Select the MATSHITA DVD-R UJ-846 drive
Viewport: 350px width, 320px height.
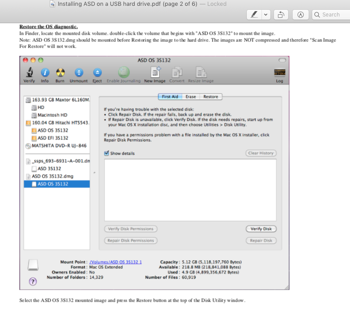pos(57,146)
